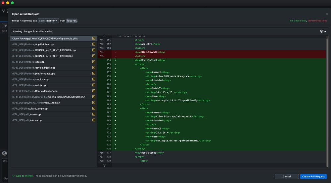Click the filter icon in the sidebar
This screenshot has height=183, width=331.
point(6,26)
